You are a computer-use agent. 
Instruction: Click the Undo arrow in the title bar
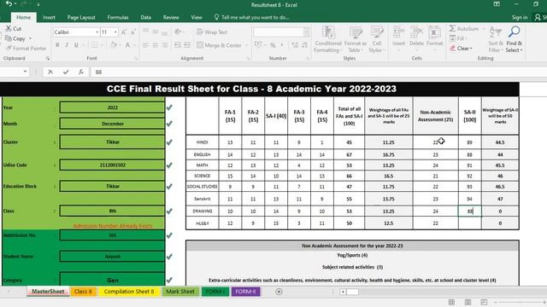(x=9, y=3)
